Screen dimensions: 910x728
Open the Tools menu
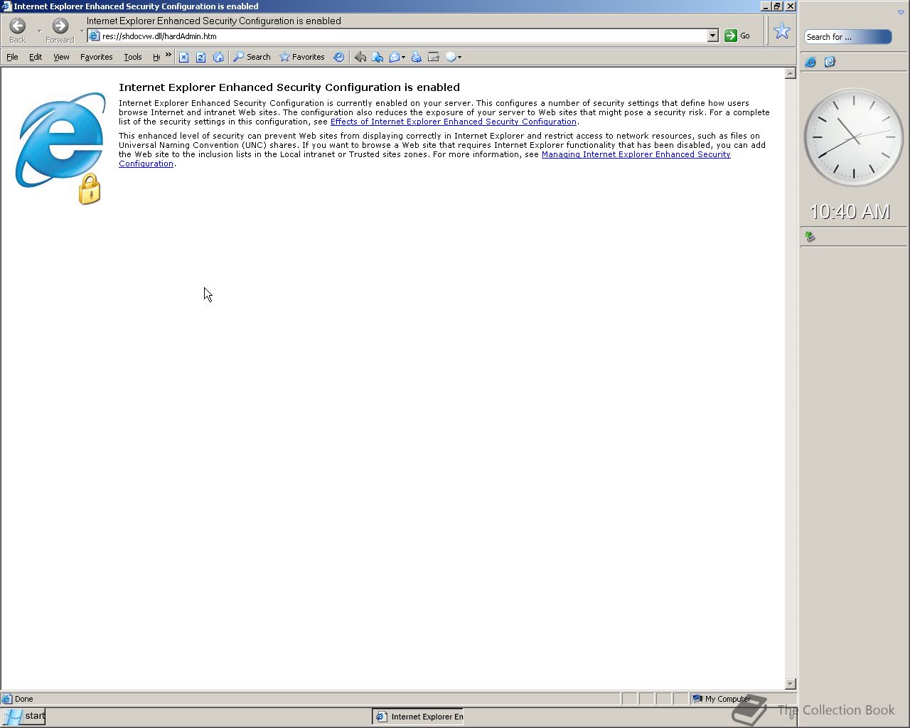pyautogui.click(x=133, y=57)
